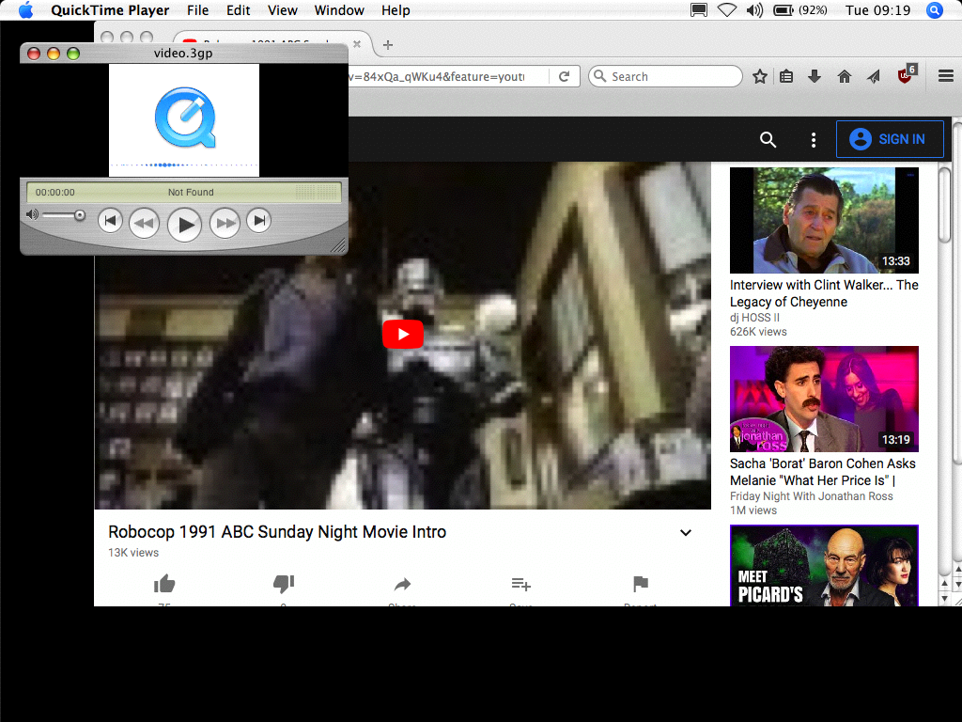Open the Meet Picard's video thumbnail
The image size is (962, 722).
click(824, 566)
